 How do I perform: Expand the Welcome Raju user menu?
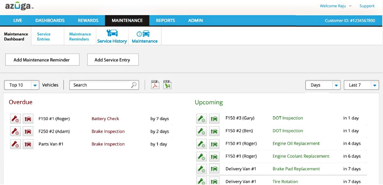point(350,6)
